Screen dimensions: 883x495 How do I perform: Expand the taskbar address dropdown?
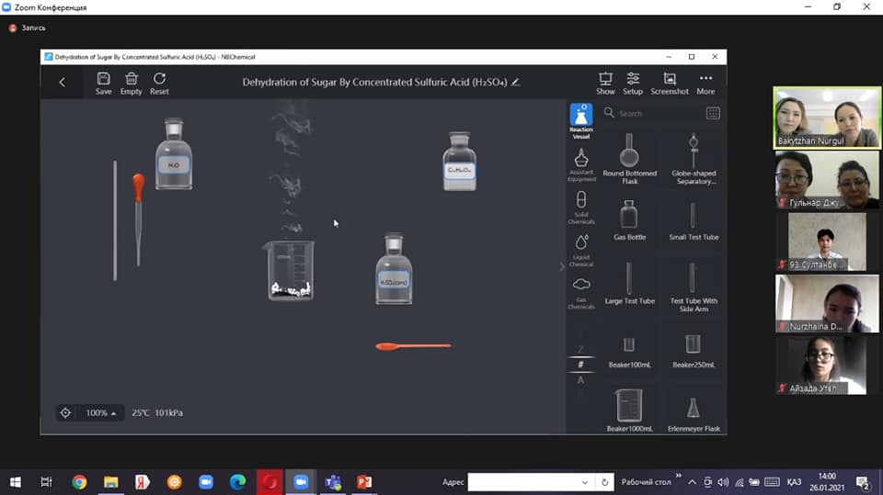point(584,482)
